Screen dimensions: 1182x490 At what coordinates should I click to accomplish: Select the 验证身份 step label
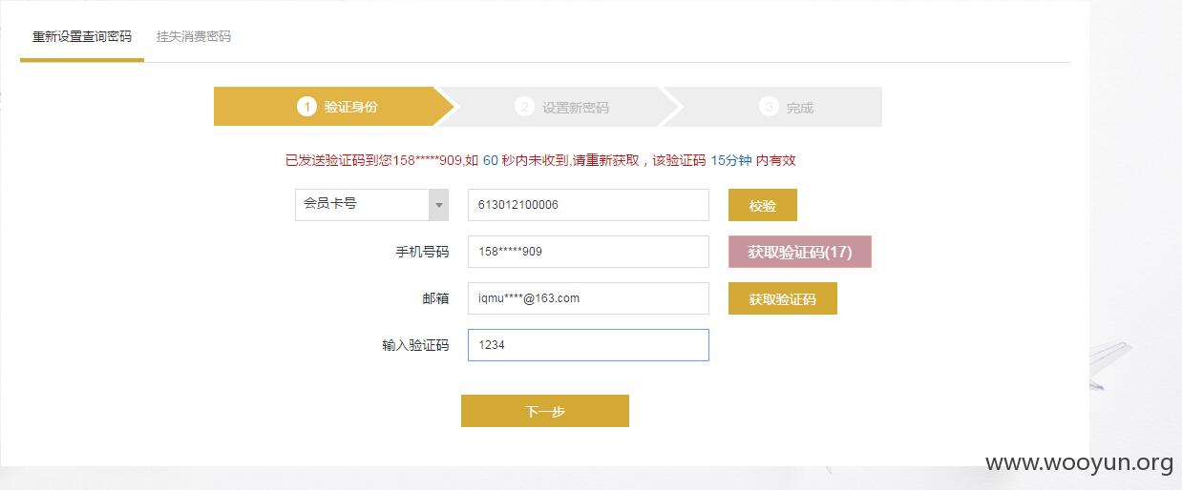pyautogui.click(x=350, y=107)
